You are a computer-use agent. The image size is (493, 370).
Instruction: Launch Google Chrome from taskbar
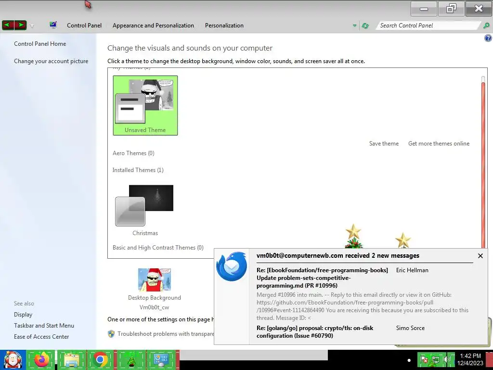tap(100, 359)
